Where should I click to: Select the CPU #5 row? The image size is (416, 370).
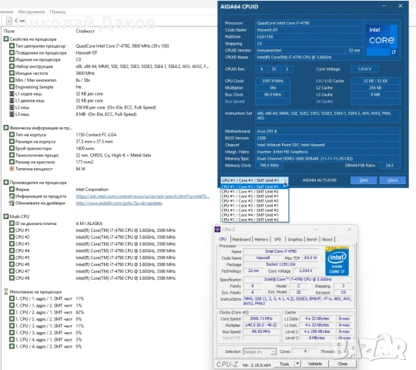(x=92, y=257)
